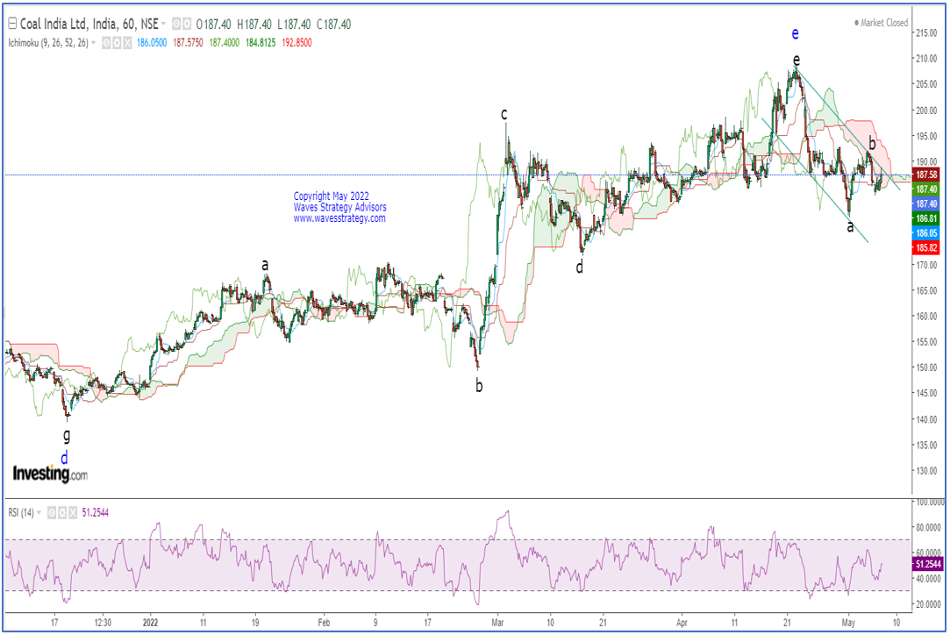This screenshot has width=950, height=635.
Task: Click the Ichimoku value 187.4000
Action: pos(225,43)
